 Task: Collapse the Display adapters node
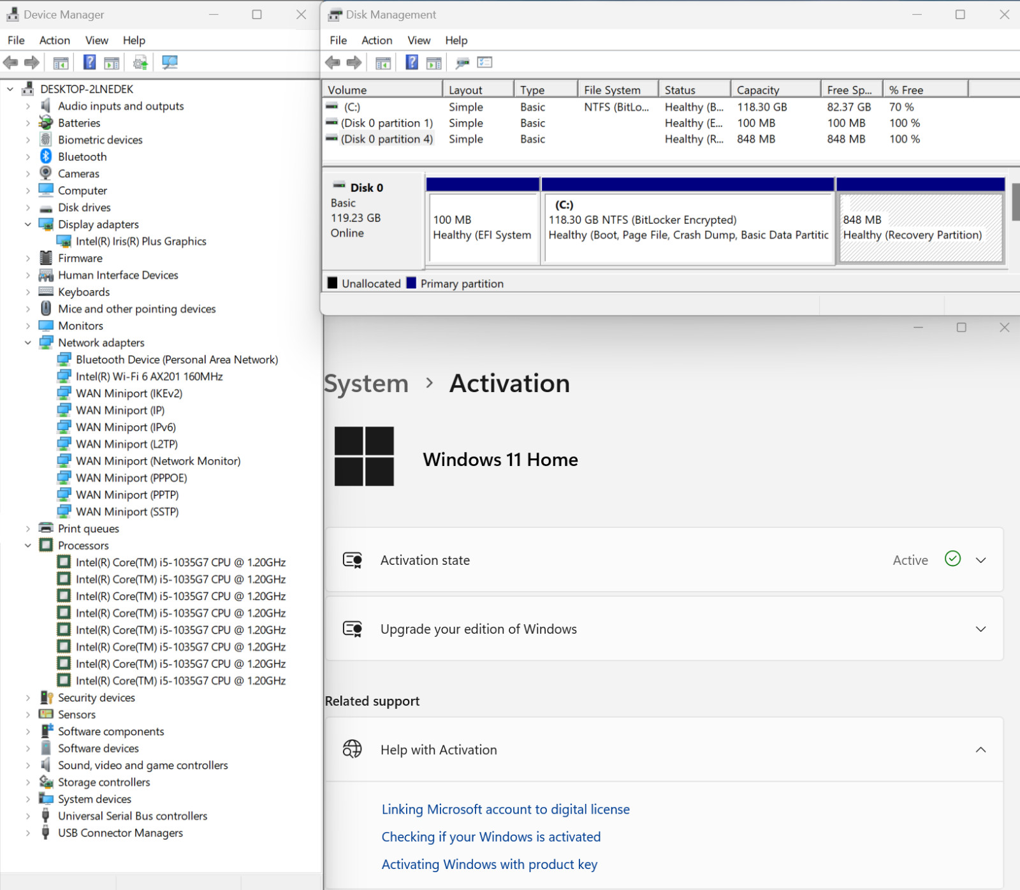pos(28,224)
